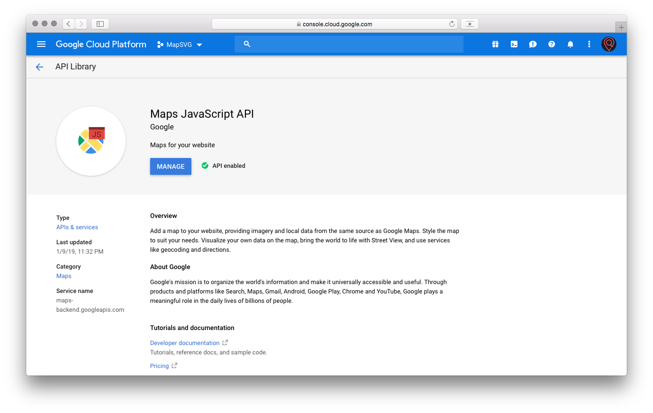
Task: Open the Developer documentation link
Action: point(185,343)
